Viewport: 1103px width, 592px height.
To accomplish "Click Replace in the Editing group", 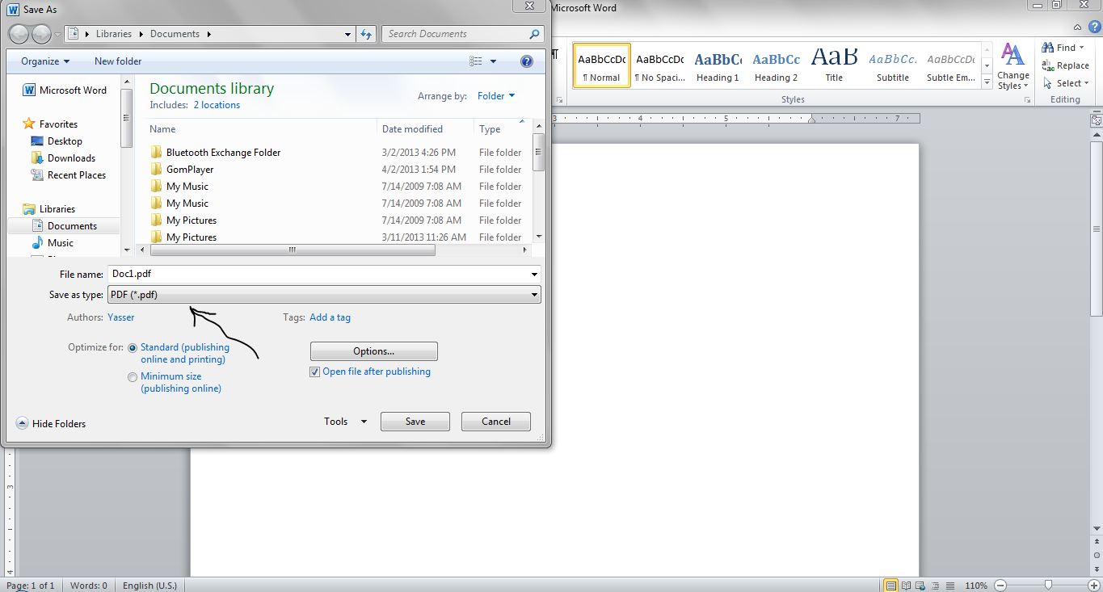I will (x=1065, y=65).
